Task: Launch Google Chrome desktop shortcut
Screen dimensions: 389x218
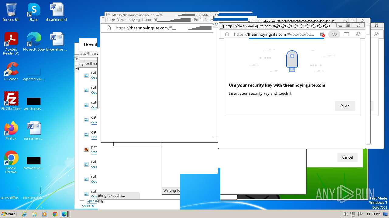Action: click(11, 162)
